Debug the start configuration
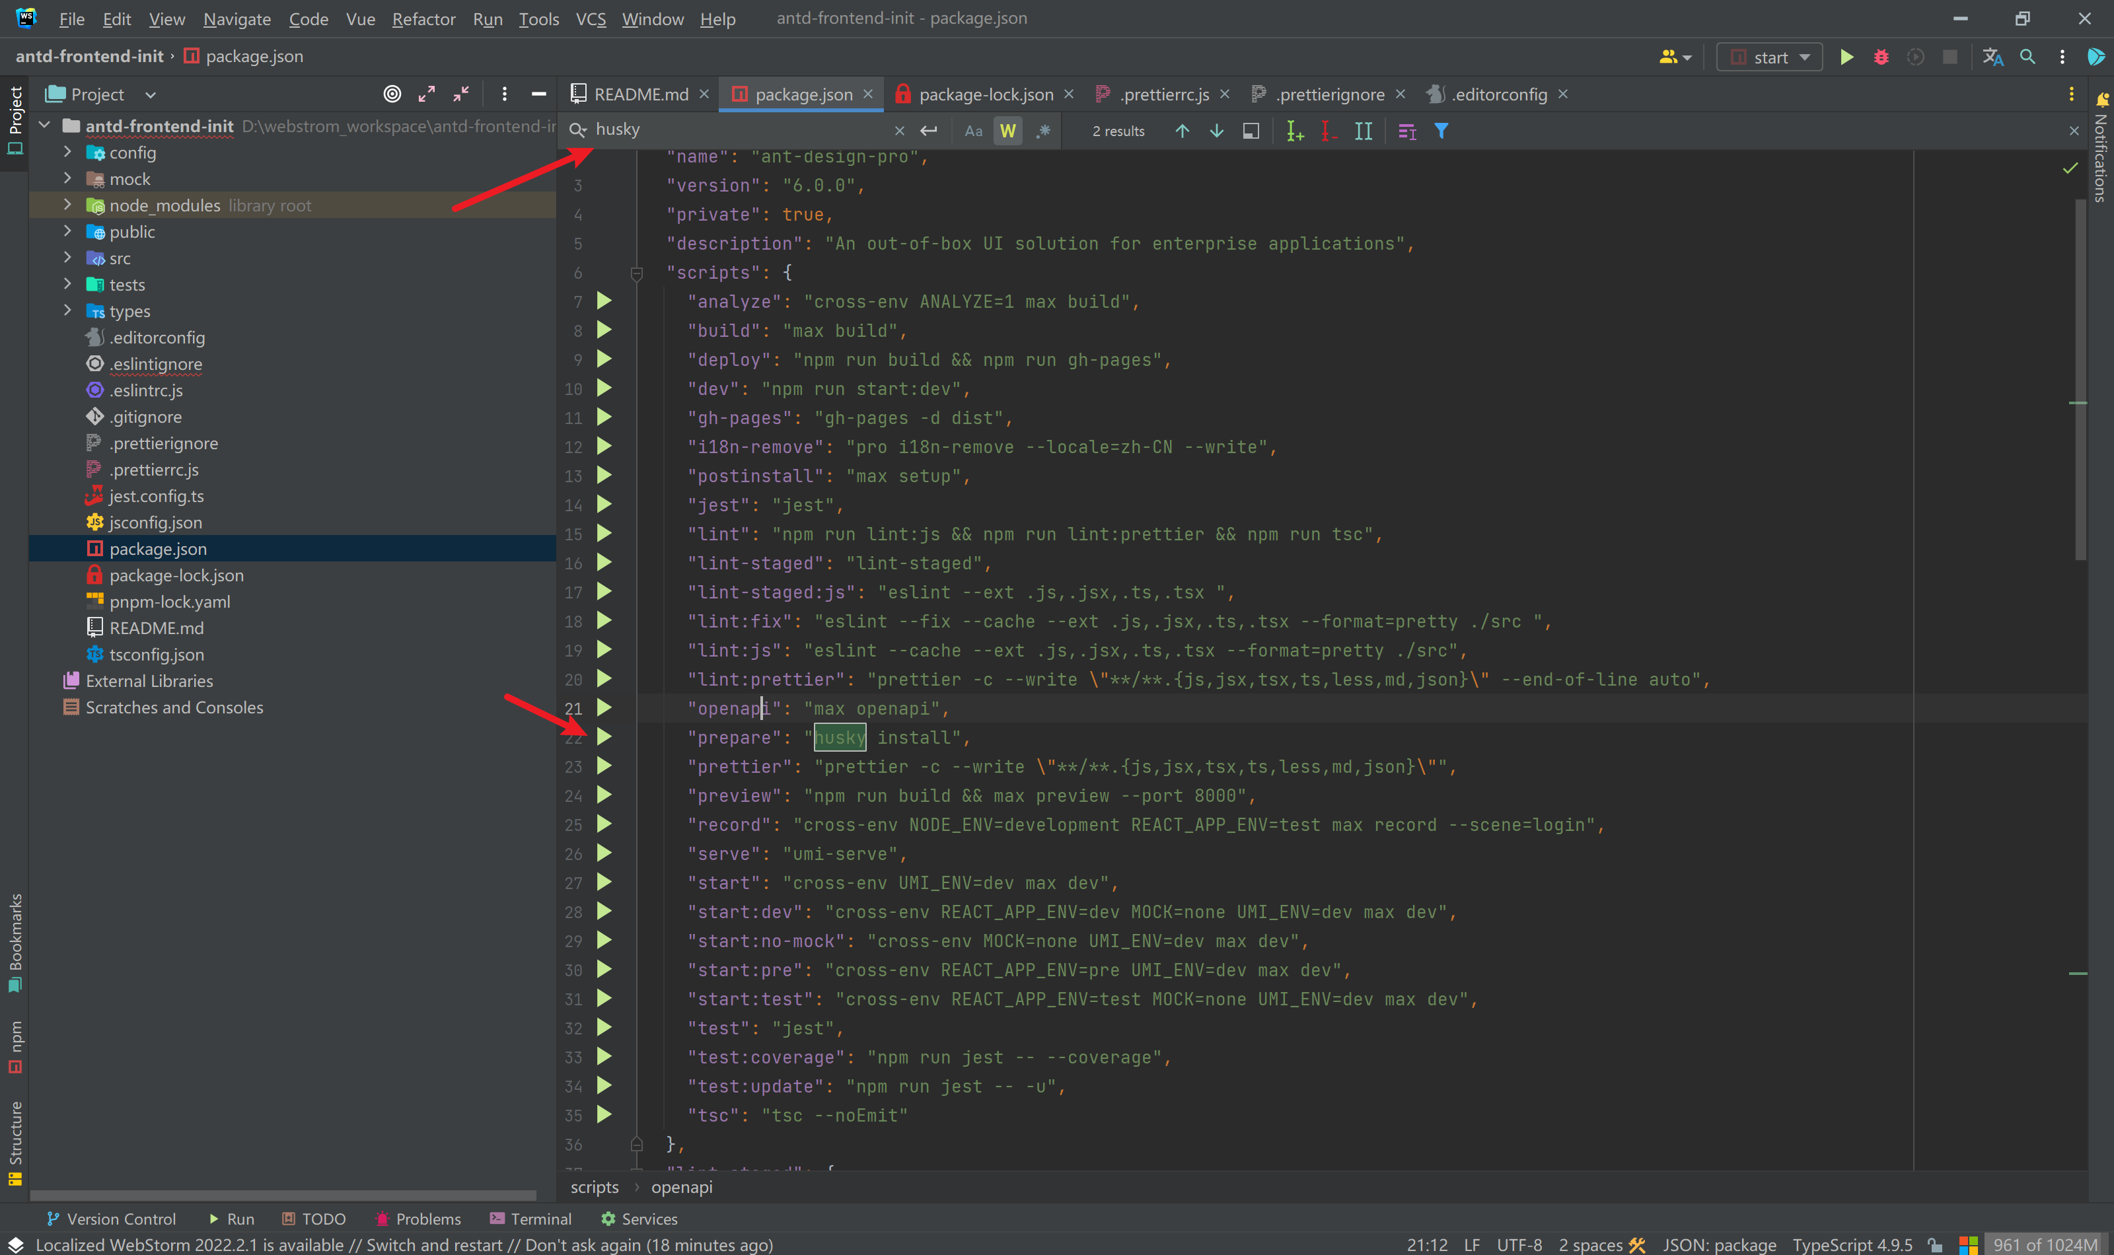 click(1881, 57)
